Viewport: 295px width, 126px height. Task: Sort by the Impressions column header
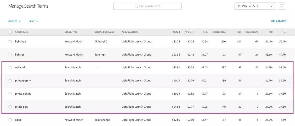pyautogui.click(x=219, y=32)
